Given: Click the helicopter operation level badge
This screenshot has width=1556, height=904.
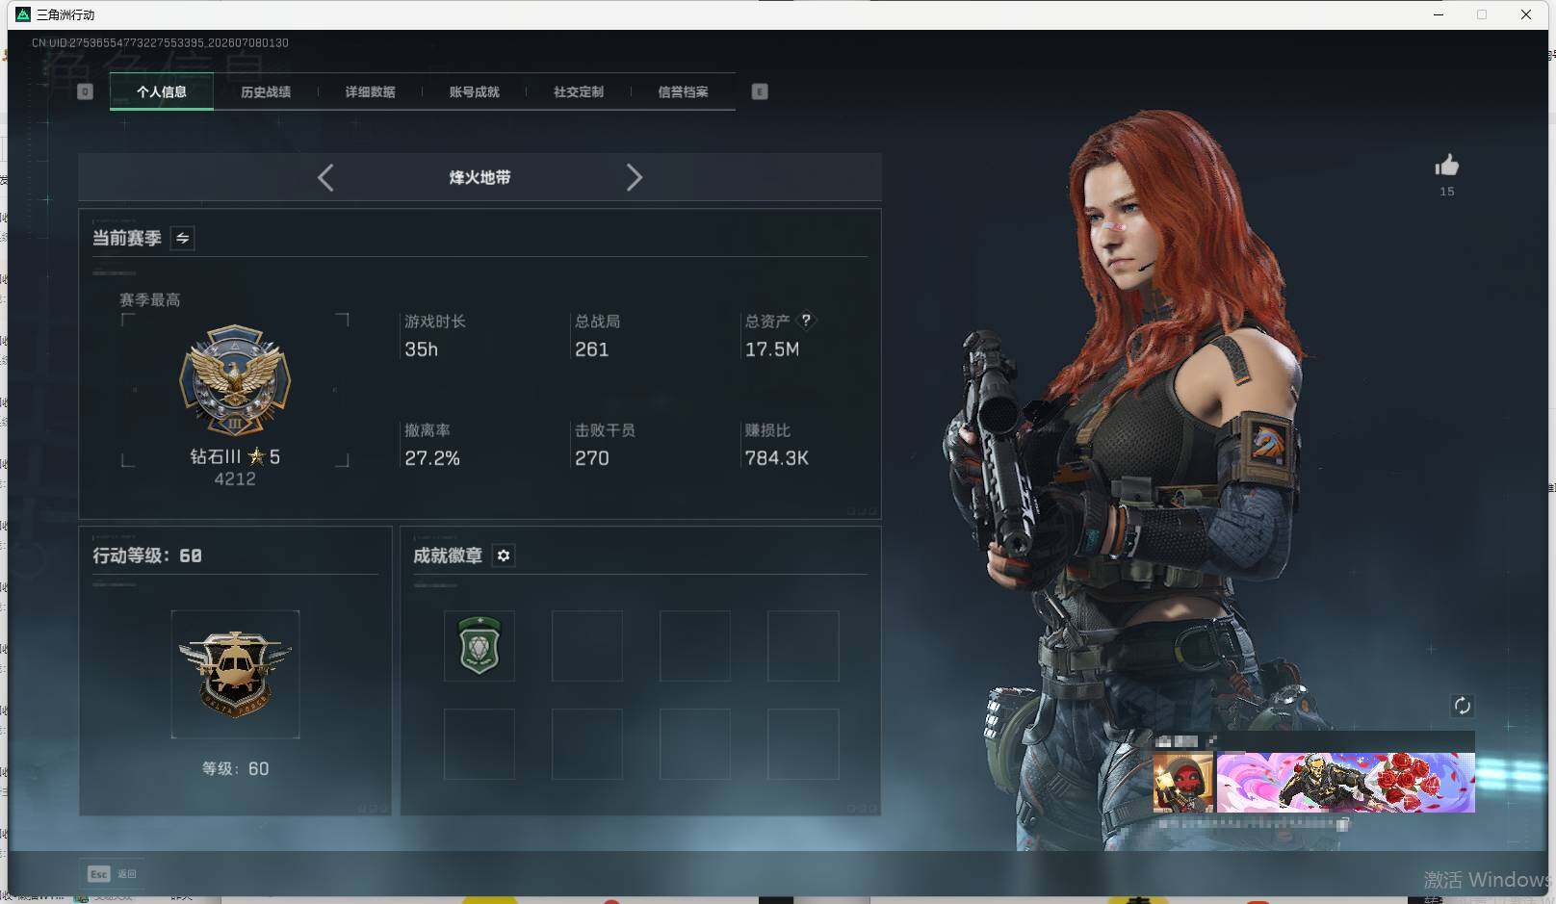Looking at the screenshot, I should (235, 674).
